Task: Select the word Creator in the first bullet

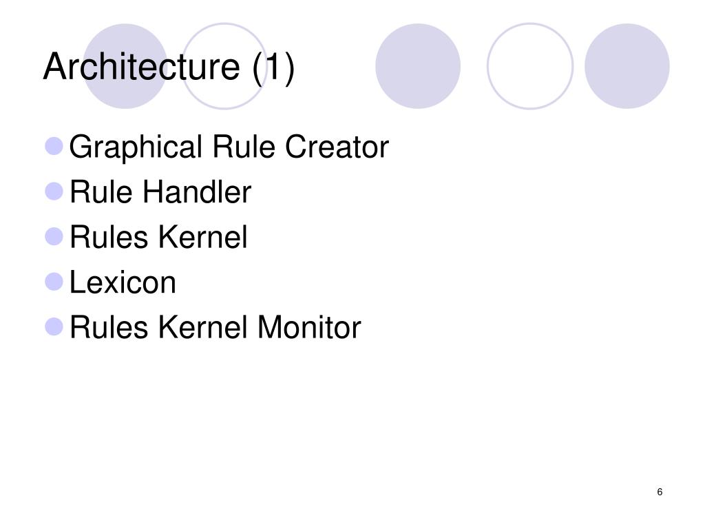Action: coord(337,147)
